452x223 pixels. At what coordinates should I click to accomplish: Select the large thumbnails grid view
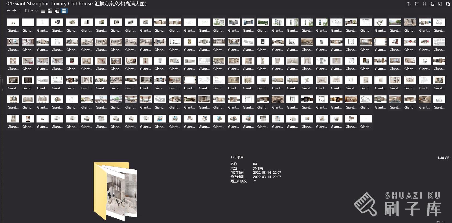[64, 11]
